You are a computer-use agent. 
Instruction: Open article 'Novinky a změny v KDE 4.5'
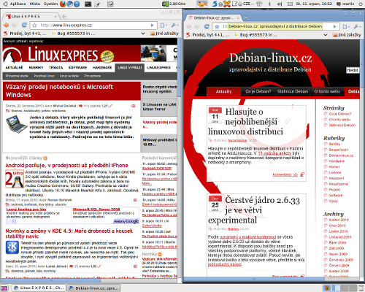pyautogui.click(x=69, y=234)
